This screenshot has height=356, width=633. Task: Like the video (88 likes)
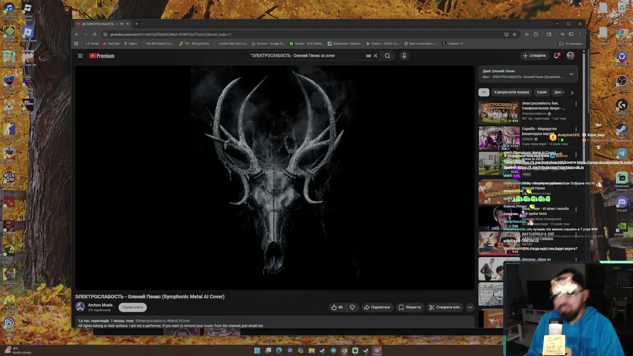coord(337,307)
